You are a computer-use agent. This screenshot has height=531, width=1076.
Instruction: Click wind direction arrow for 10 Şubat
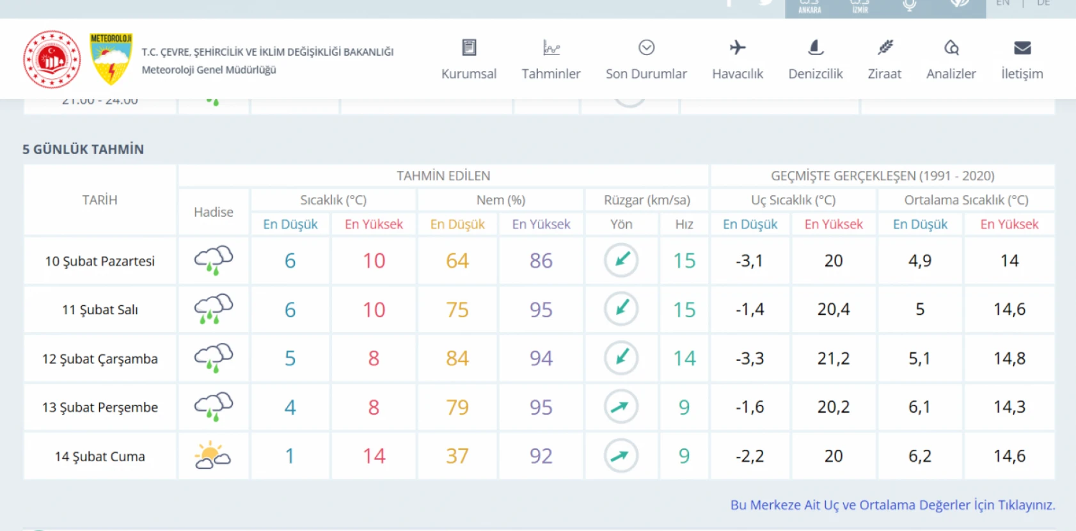(621, 260)
